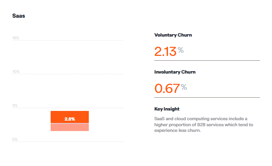Click the SaaS and cloud computing paragraph

click(x=204, y=125)
